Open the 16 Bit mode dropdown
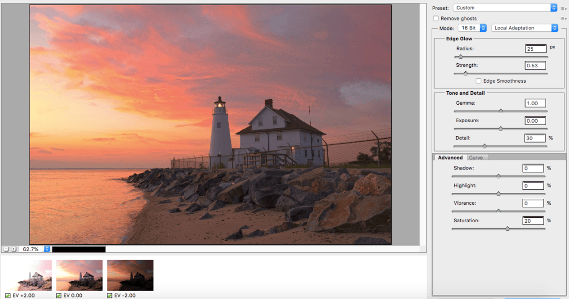 (472, 28)
